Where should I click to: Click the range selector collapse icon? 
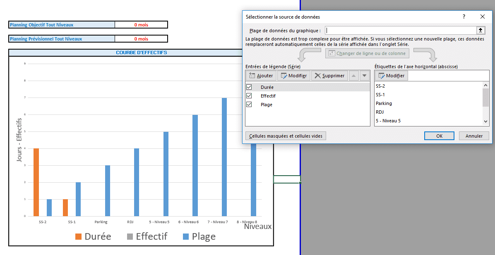pos(481,30)
